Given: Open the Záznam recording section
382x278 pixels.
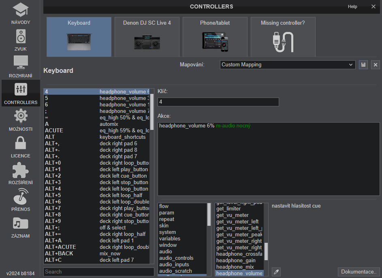Looking at the screenshot, I should [21, 227].
